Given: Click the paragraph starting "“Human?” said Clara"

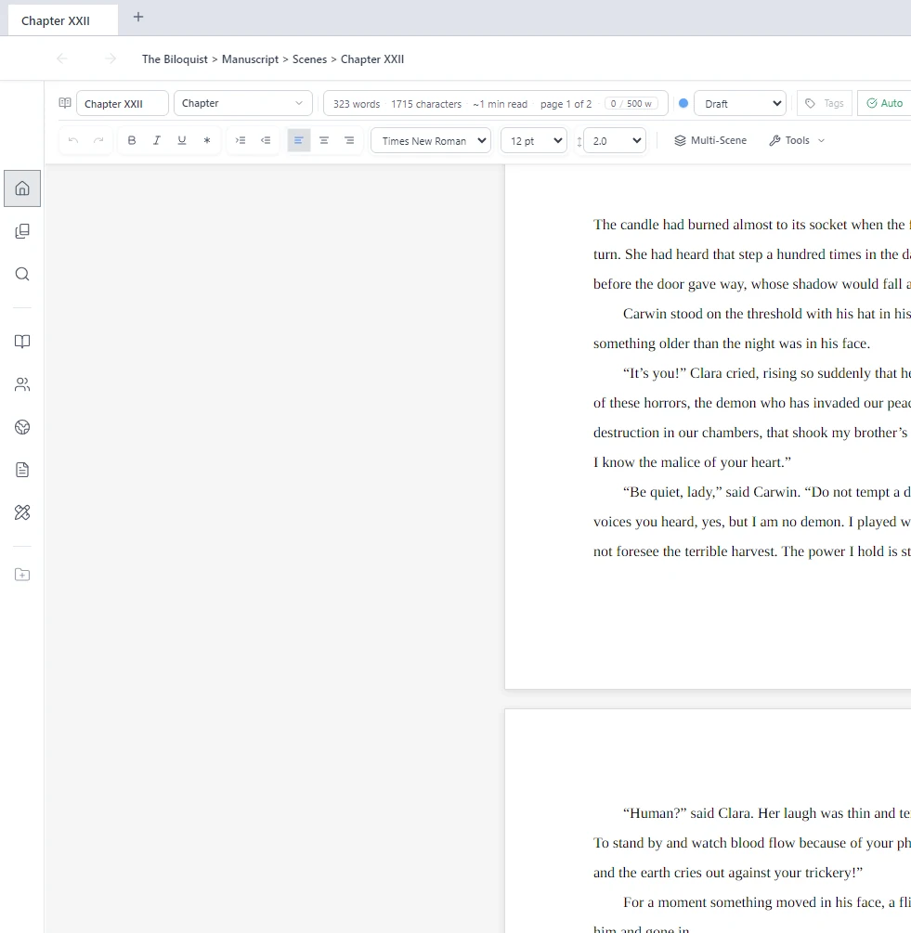Looking at the screenshot, I should 752,843.
